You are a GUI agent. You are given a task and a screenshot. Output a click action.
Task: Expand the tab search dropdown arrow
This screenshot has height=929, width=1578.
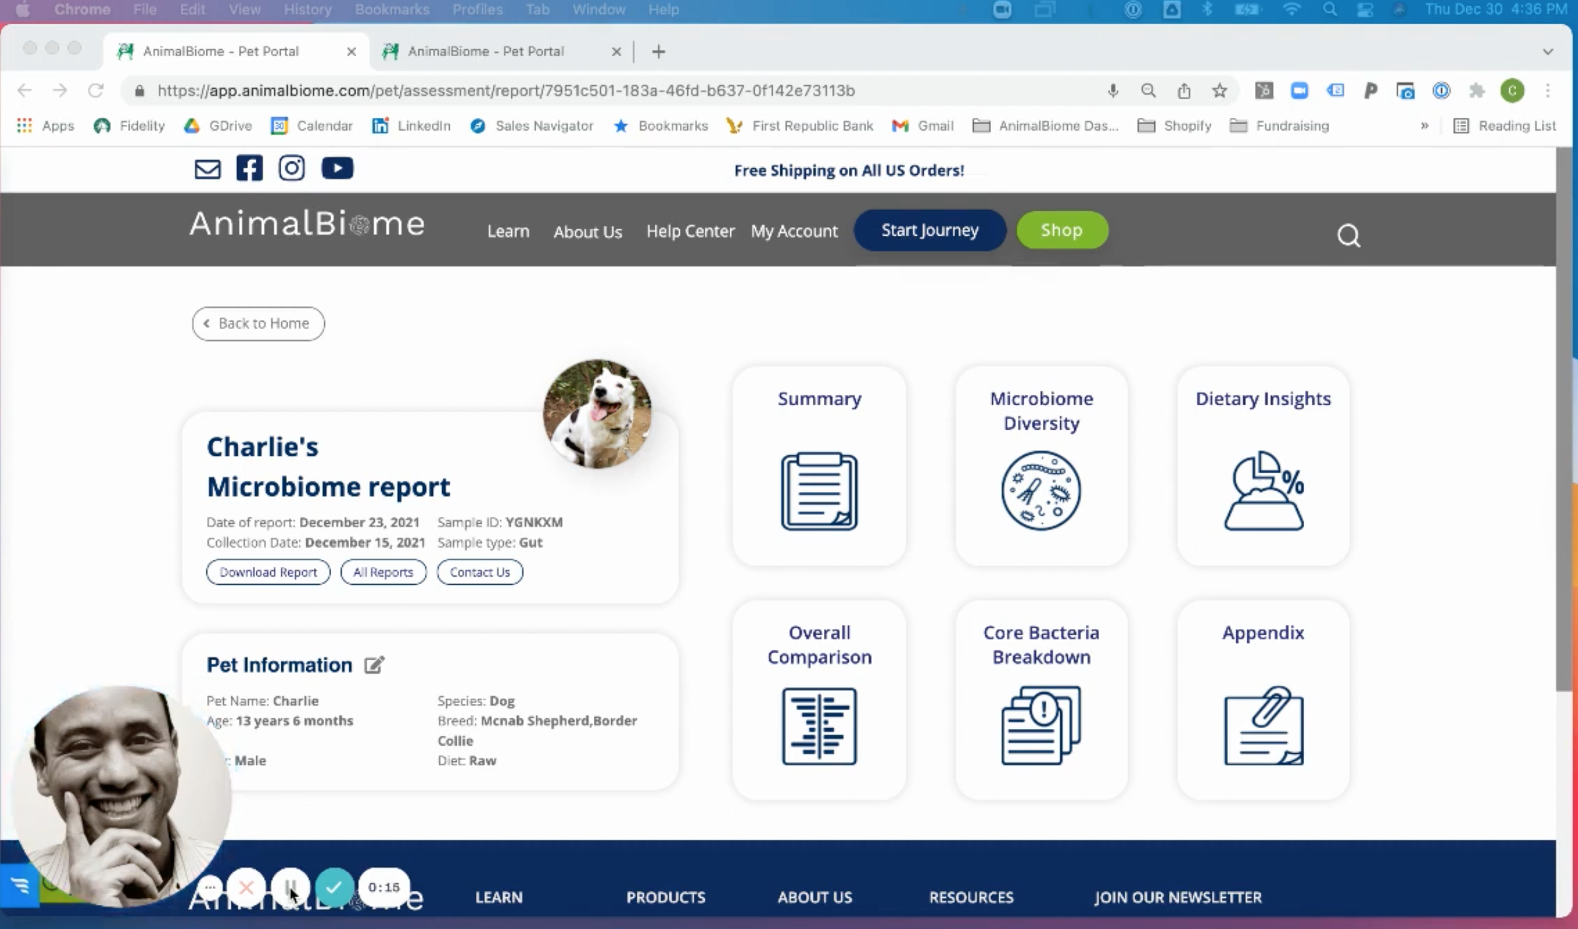[1548, 51]
